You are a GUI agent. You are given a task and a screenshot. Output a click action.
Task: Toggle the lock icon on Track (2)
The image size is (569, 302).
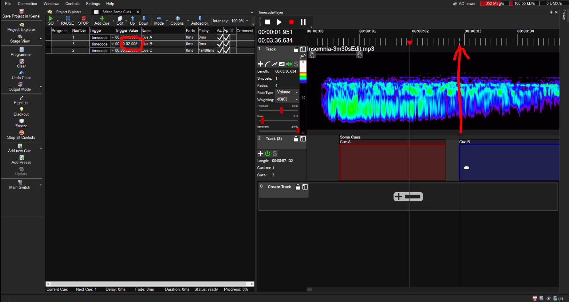pyautogui.click(x=296, y=139)
